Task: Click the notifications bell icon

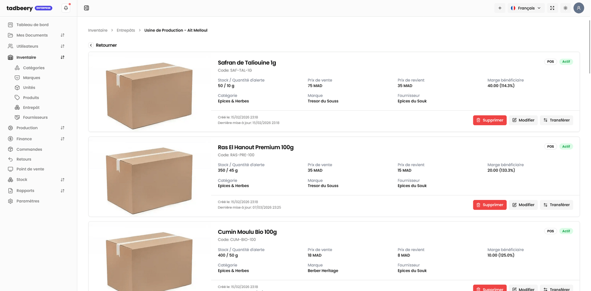Action: (66, 8)
